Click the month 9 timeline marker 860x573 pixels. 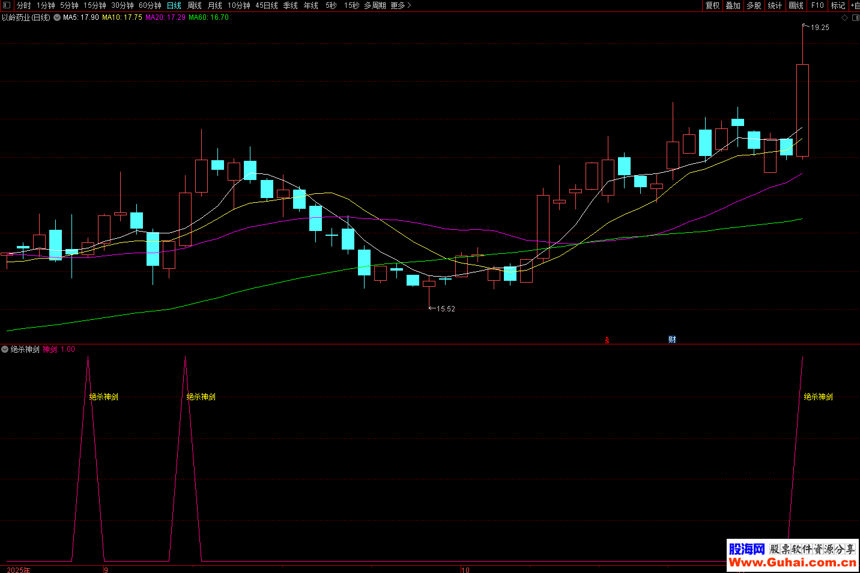pos(106,569)
